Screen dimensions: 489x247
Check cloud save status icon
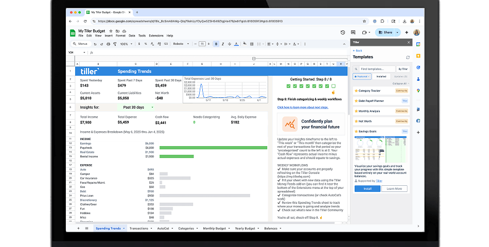124,31
